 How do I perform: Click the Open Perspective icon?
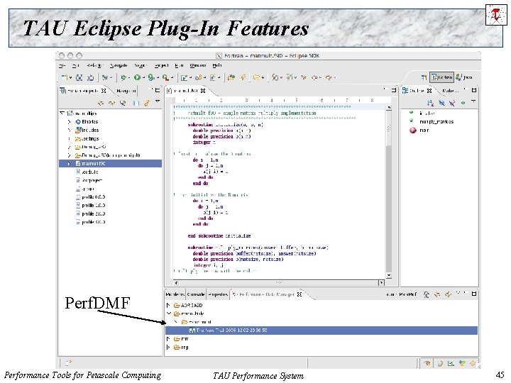click(x=424, y=77)
